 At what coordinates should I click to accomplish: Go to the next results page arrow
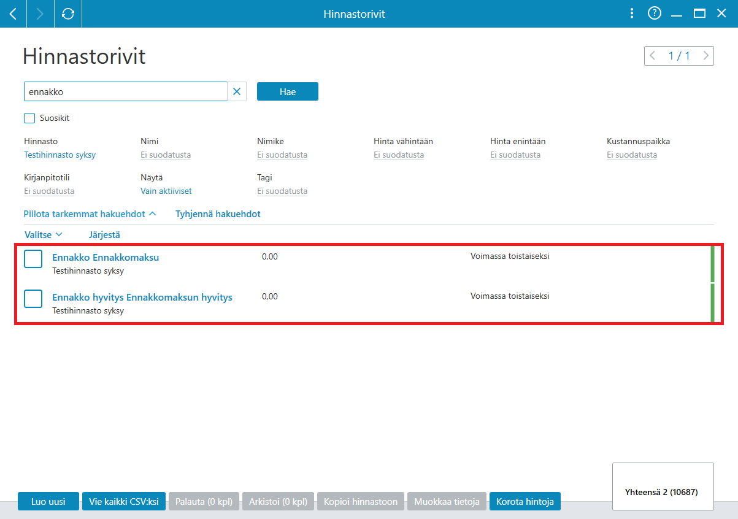(706, 56)
